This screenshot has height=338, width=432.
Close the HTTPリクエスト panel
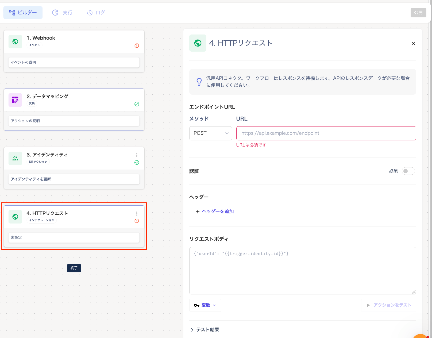click(x=413, y=43)
